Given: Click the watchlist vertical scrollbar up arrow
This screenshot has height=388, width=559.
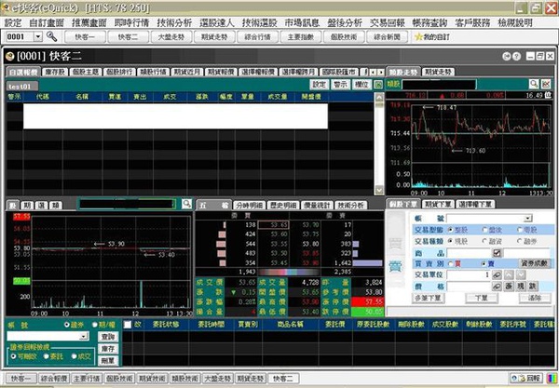Looking at the screenshot, I should click(x=379, y=97).
